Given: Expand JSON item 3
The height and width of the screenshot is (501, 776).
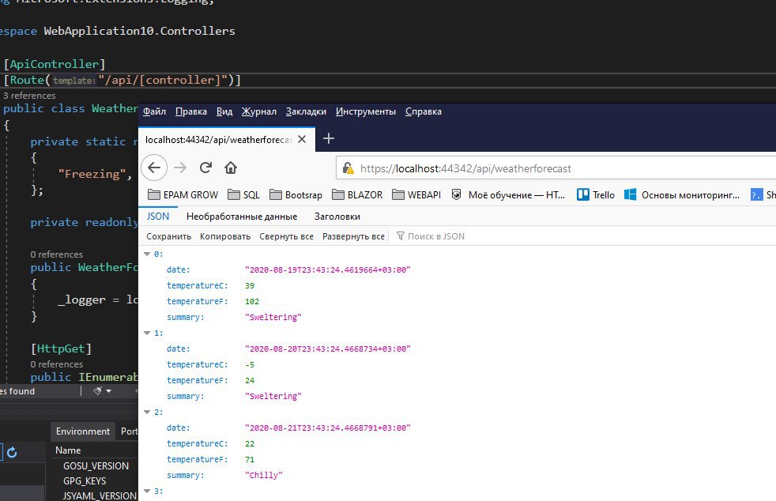Looking at the screenshot, I should point(148,491).
